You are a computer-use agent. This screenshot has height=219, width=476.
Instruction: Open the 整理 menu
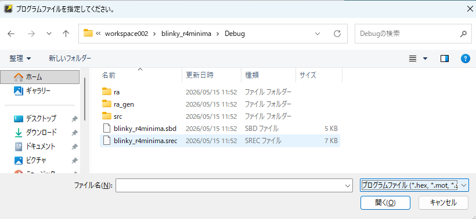tap(20, 59)
